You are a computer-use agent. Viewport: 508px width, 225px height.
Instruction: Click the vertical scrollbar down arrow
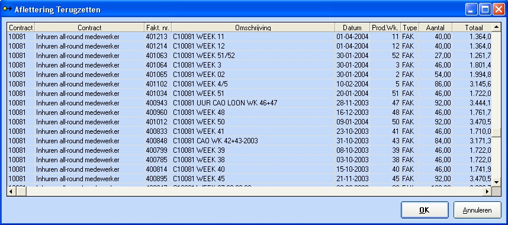coord(496,182)
